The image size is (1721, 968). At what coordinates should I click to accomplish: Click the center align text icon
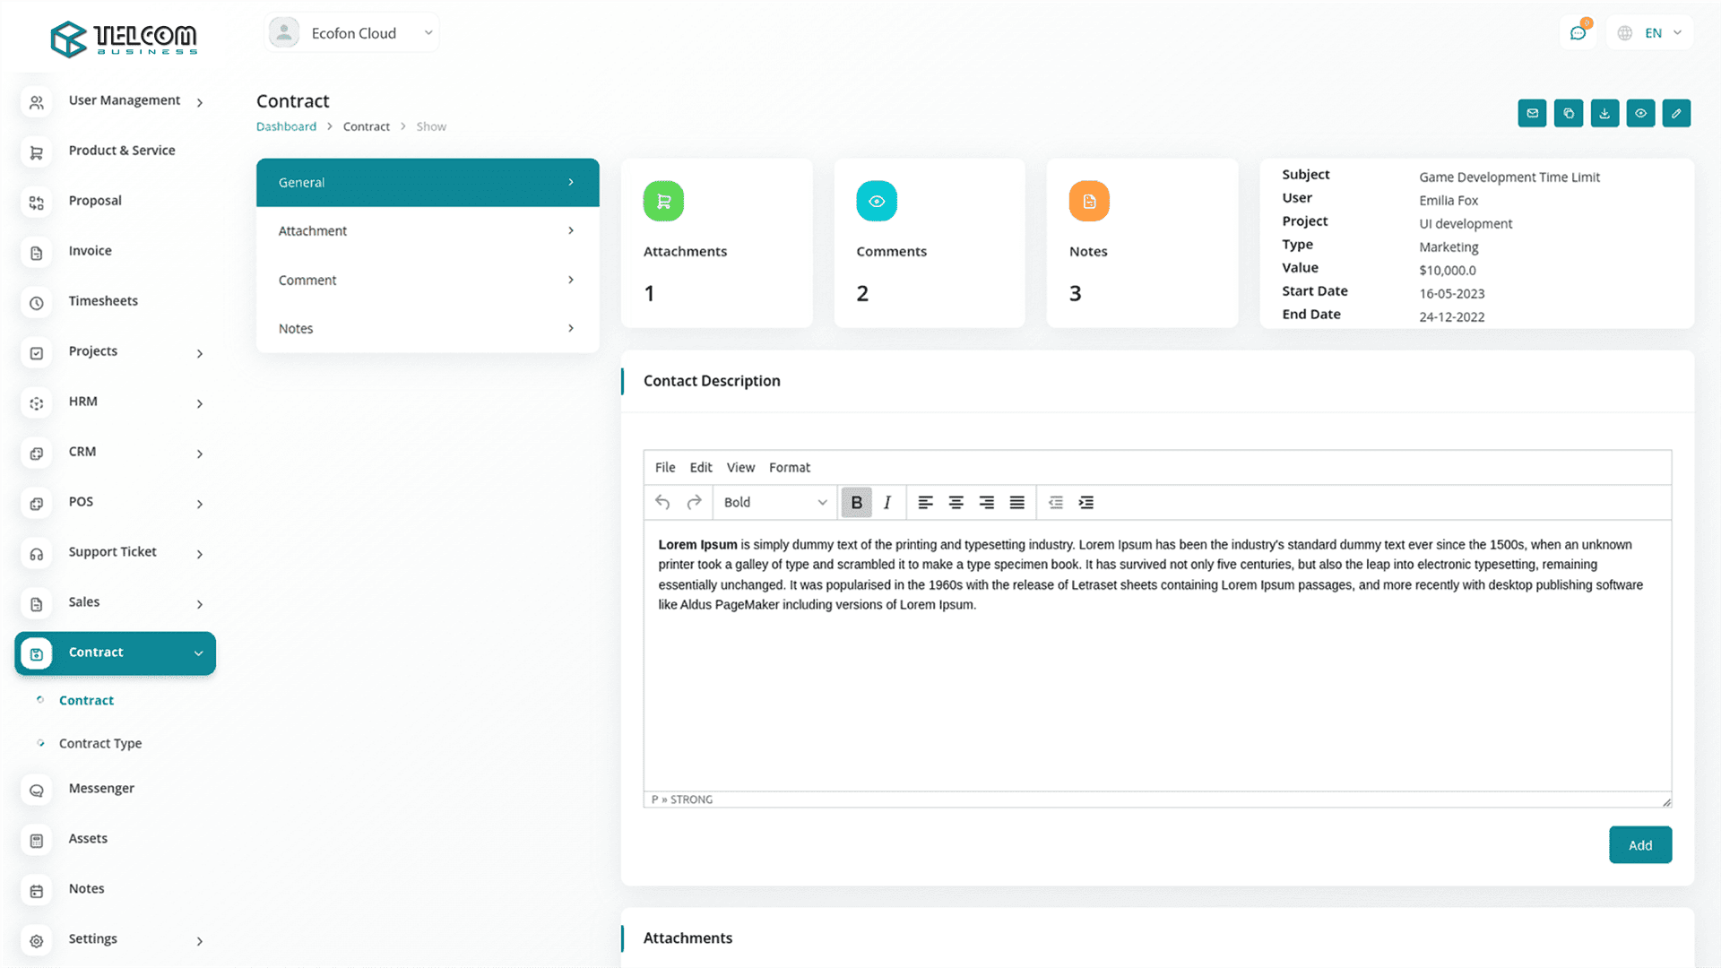[x=956, y=503]
